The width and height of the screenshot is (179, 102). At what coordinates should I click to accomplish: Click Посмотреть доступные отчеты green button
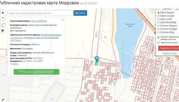tap(36, 72)
